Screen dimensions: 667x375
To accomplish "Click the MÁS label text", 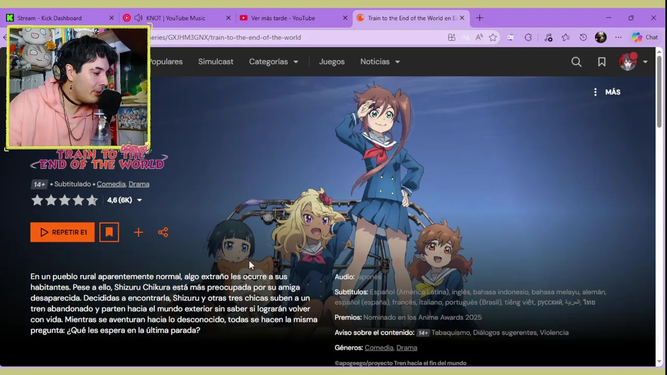I will pos(613,92).
